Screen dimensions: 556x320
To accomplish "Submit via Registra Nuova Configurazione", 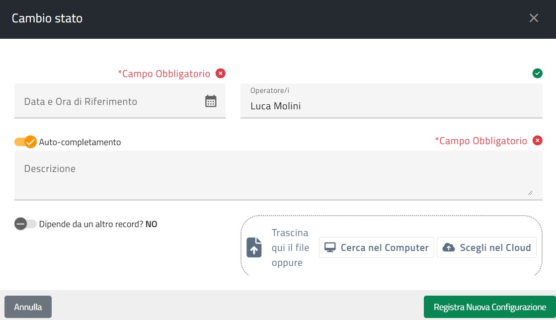I will (489, 307).
